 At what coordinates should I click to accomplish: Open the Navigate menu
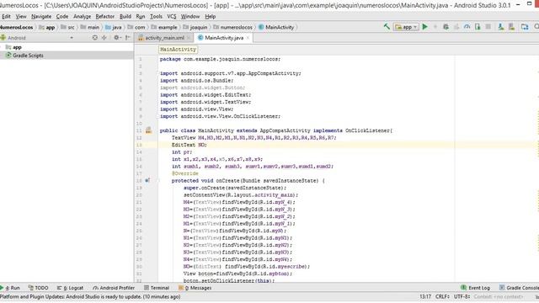tap(41, 17)
